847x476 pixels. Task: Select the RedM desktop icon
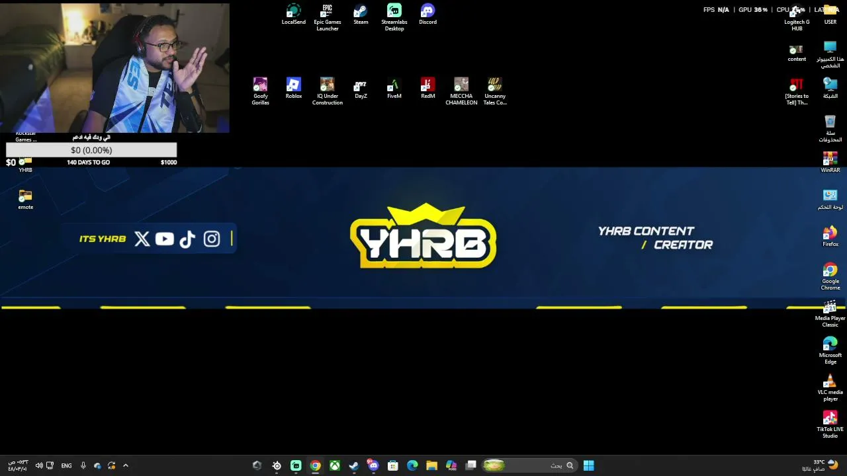tap(427, 89)
